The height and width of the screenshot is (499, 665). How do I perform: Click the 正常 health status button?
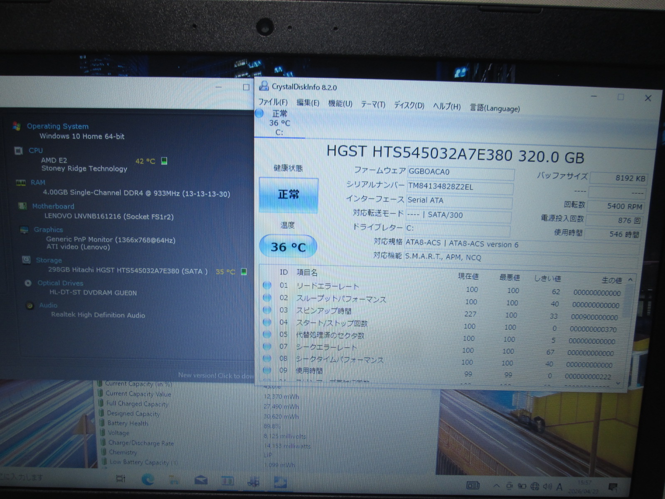click(288, 195)
